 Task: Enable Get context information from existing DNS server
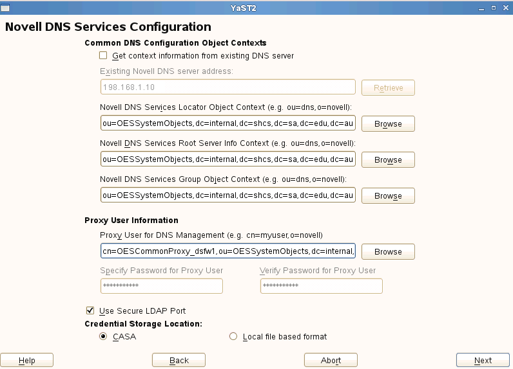click(103, 56)
